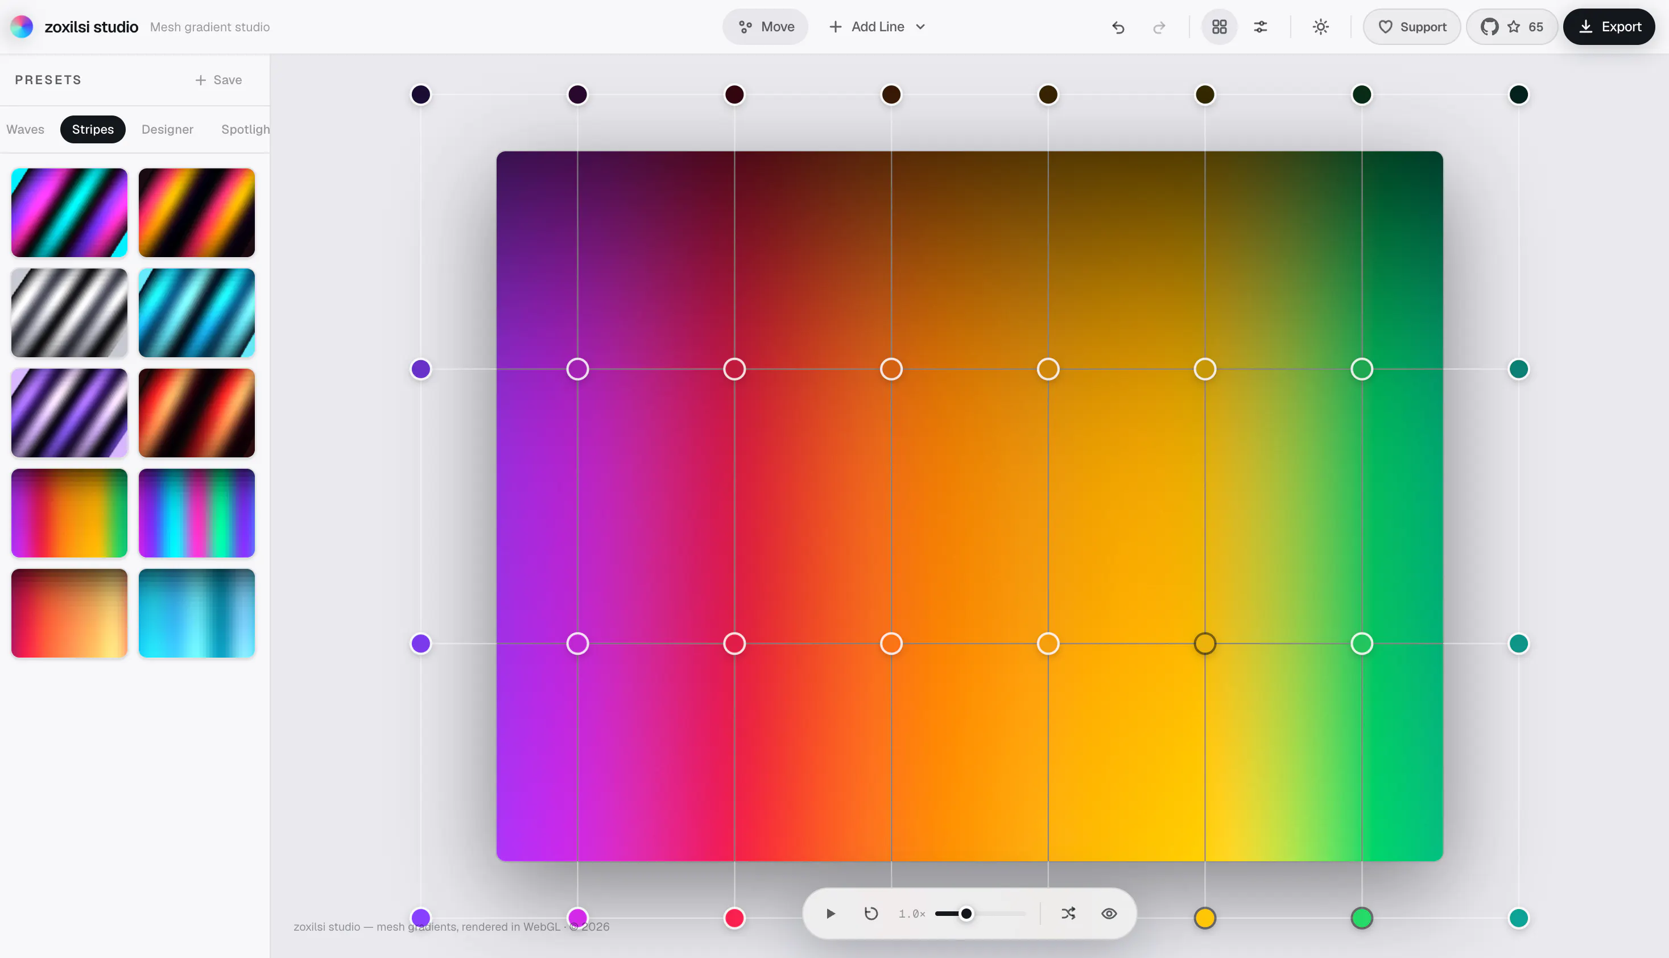Apply the lavender purple stripes preset
The image size is (1669, 958).
(x=69, y=413)
